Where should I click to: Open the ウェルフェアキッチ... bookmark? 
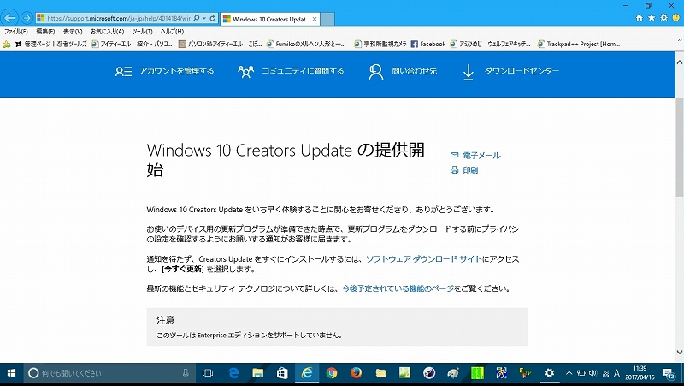509,45
